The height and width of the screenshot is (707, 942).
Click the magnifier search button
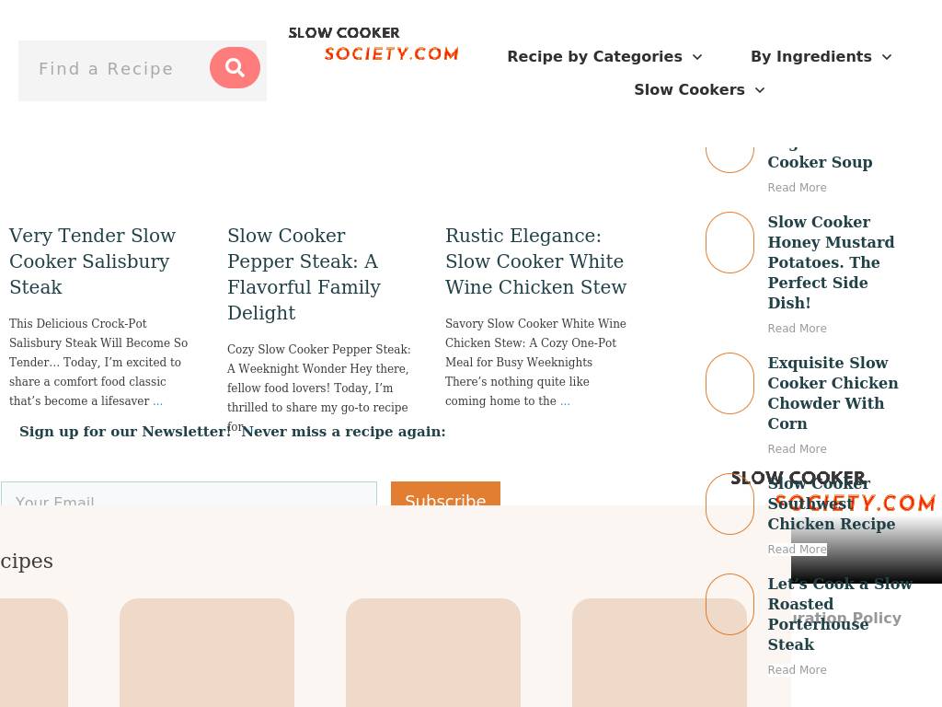[x=235, y=68]
